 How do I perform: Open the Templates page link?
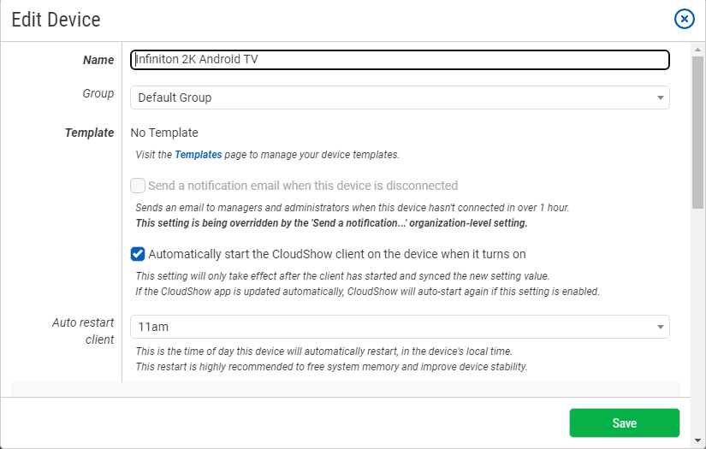click(x=199, y=154)
